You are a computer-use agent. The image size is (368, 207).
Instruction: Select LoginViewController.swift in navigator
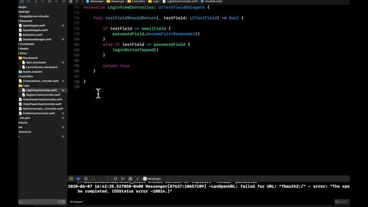tap(41, 90)
